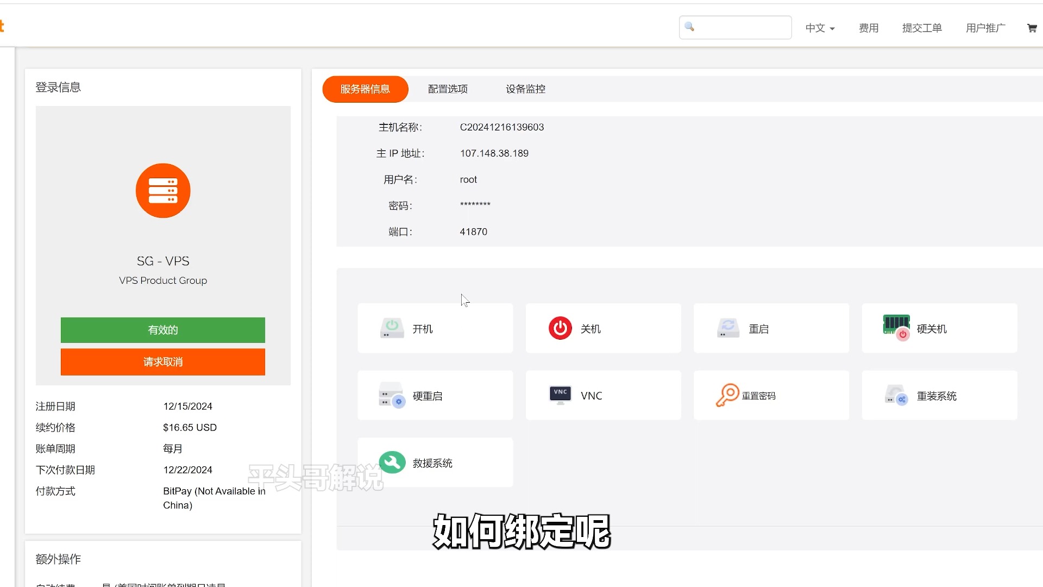Viewport: 1043px width, 587px height.
Task: Click the 额外操作 panel heading
Action: coord(58,559)
